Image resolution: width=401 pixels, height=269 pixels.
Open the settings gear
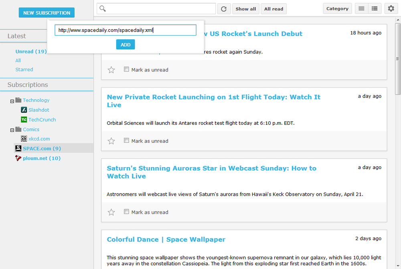pos(391,8)
